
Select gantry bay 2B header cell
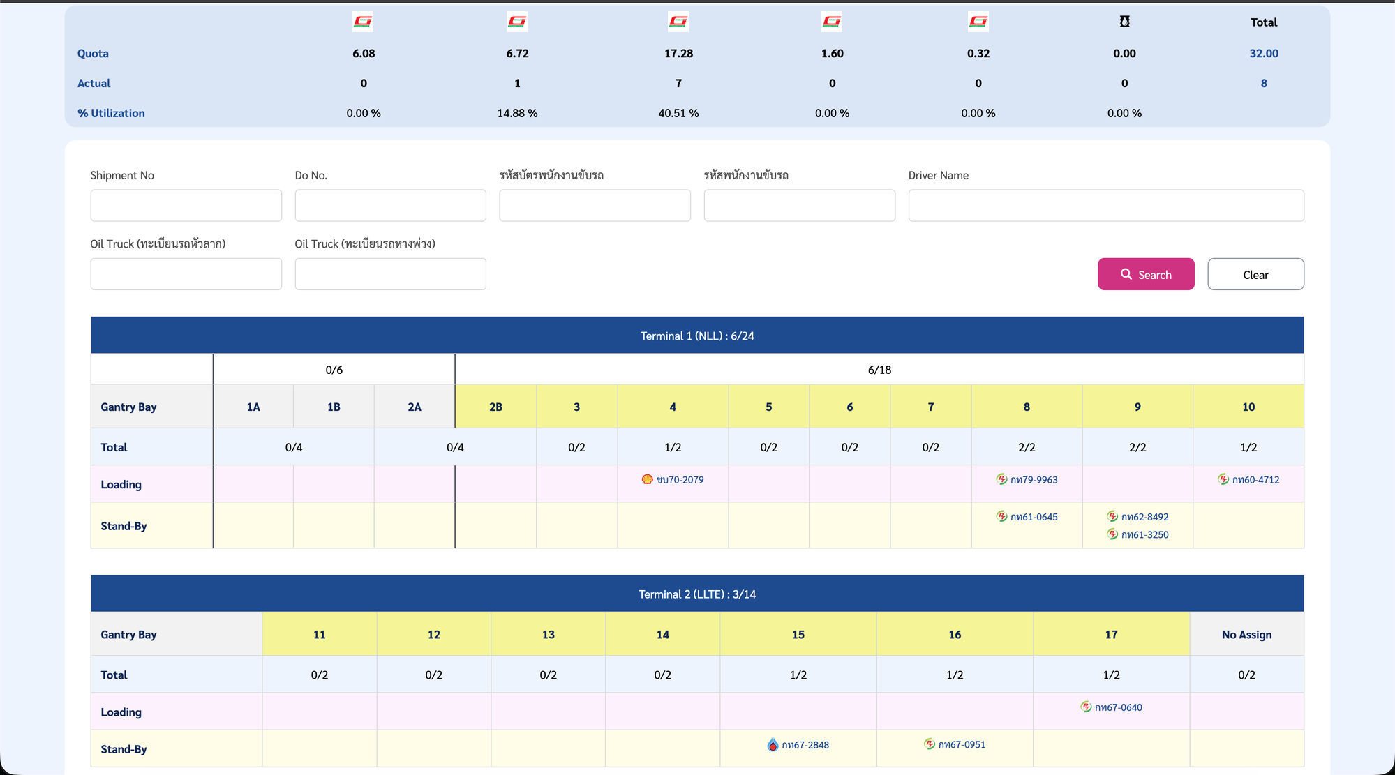click(x=495, y=407)
